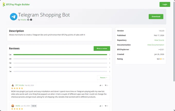175x111 pixels.
Task: Click the review date Jan 30, 2026
Action: (25, 106)
